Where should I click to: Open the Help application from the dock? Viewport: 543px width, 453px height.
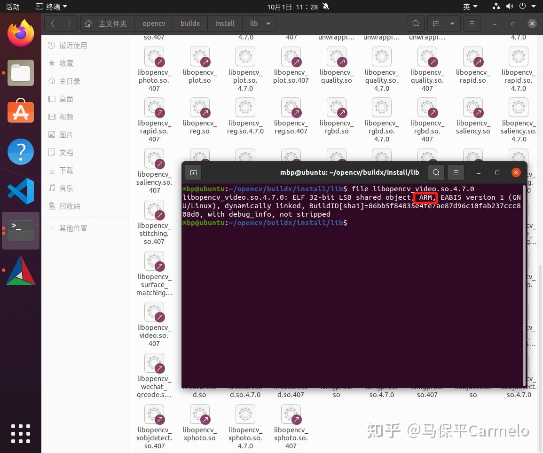click(x=21, y=151)
